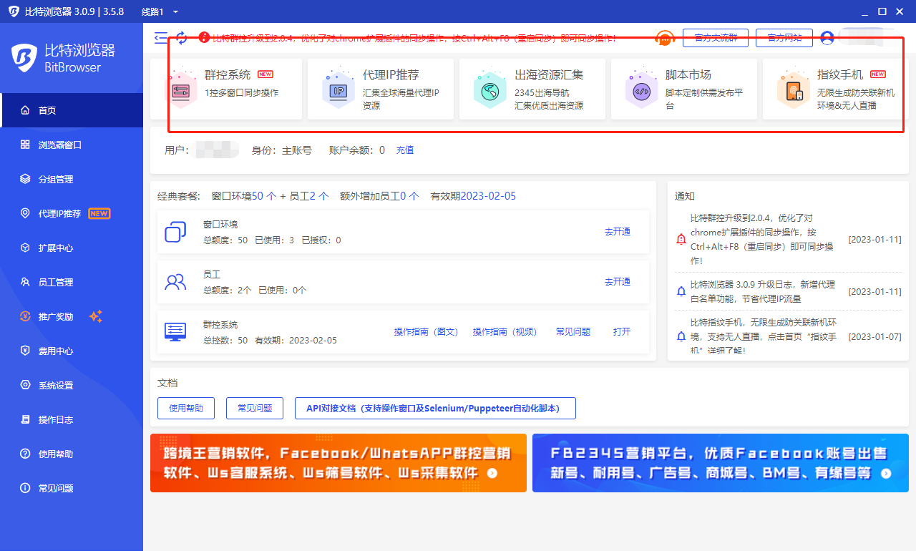This screenshot has height=551, width=916.
Task: Open the API对接文档 button
Action: click(x=435, y=409)
